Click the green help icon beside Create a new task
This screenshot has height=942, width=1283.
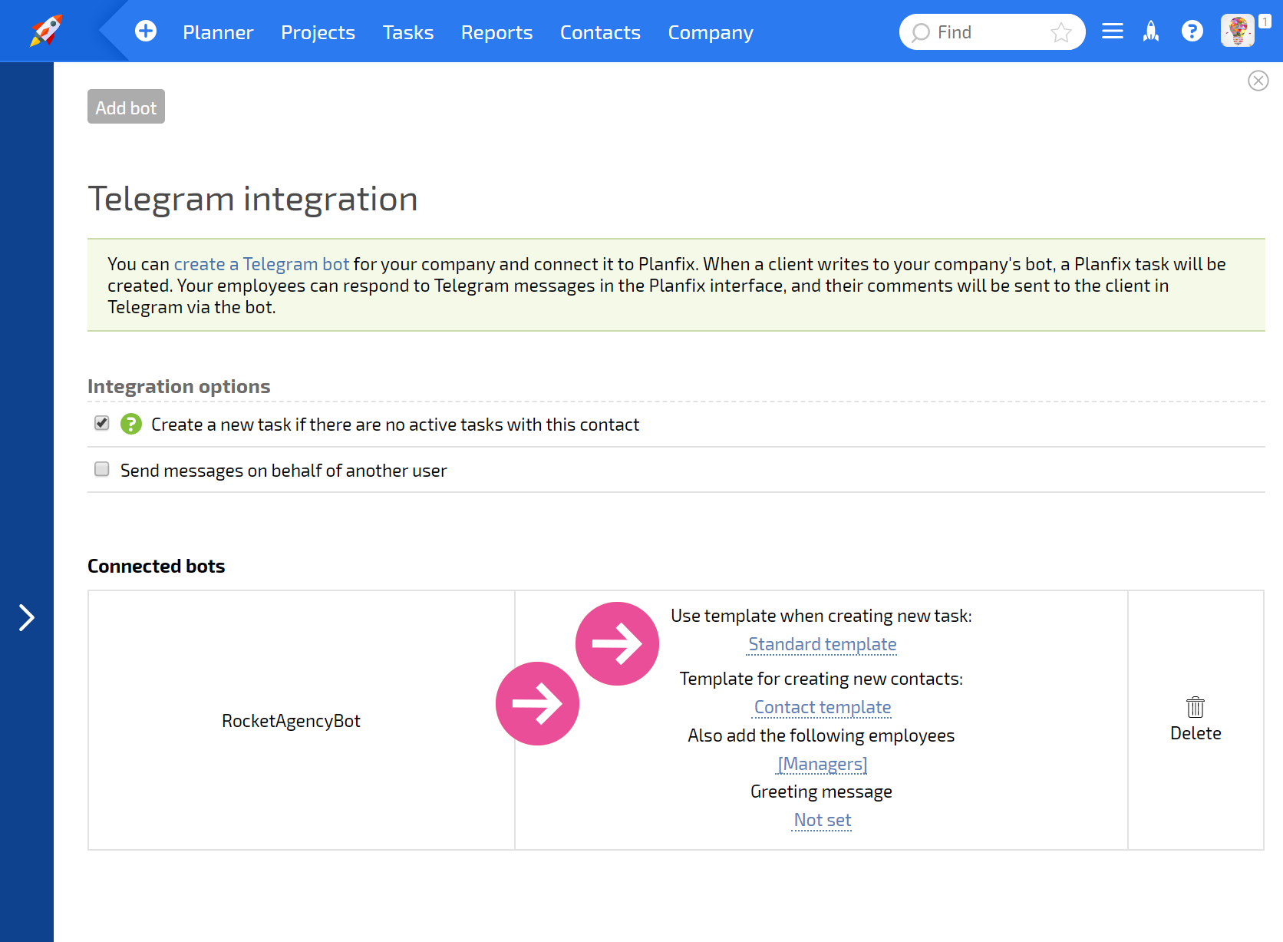131,424
